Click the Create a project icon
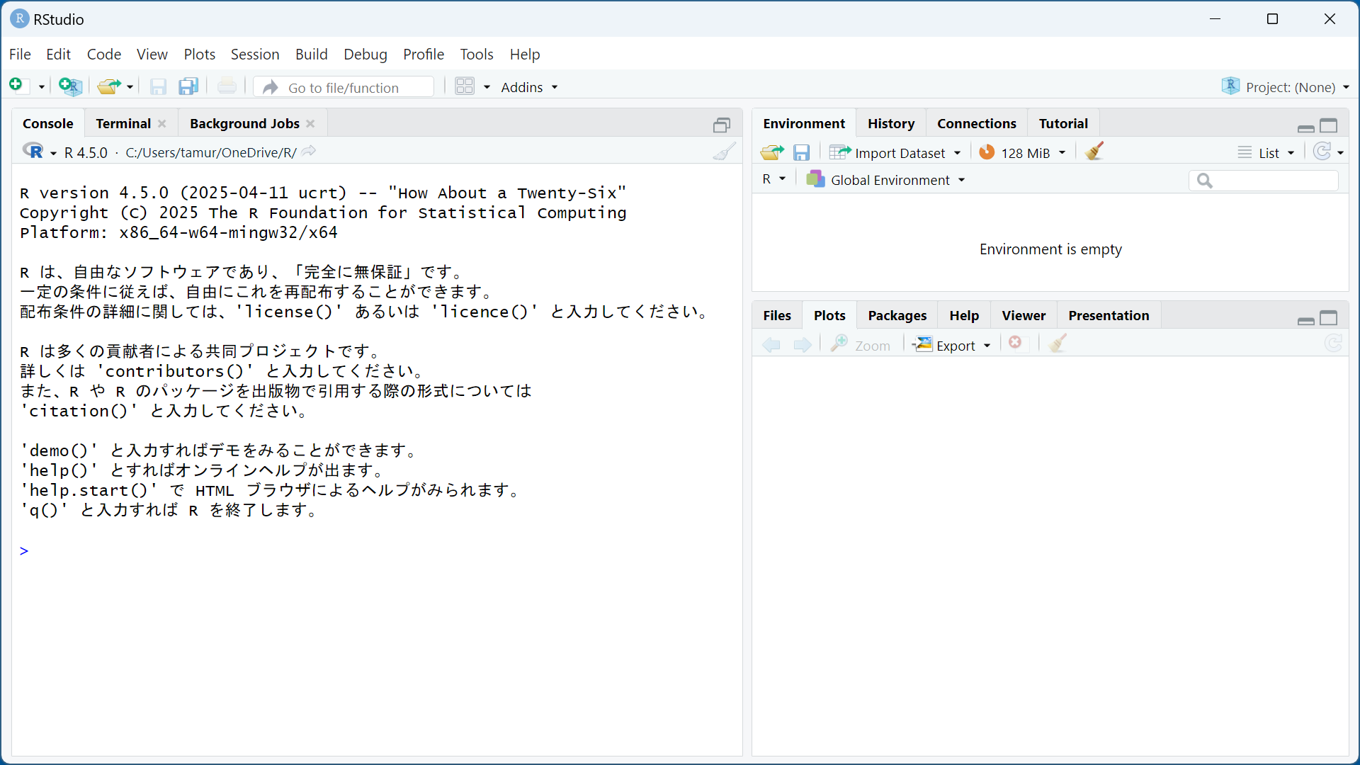The image size is (1360, 765). pyautogui.click(x=70, y=86)
